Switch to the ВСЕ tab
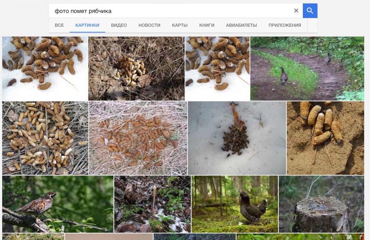 59,25
